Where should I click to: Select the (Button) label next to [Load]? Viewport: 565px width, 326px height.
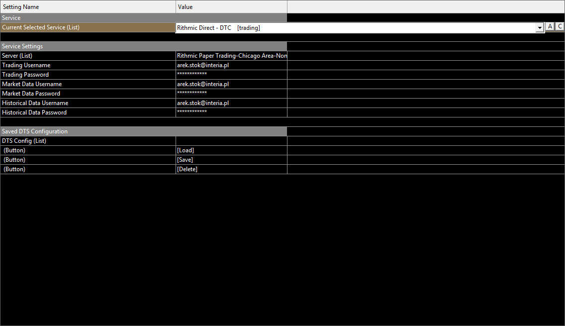pos(88,150)
